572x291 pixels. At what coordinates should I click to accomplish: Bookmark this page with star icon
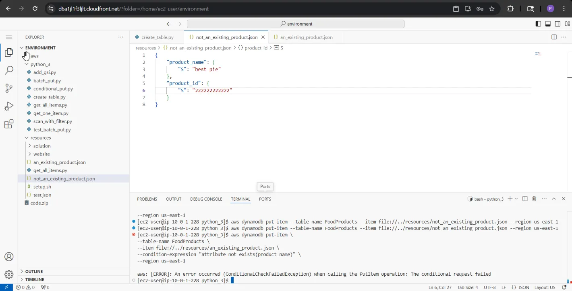(492, 8)
